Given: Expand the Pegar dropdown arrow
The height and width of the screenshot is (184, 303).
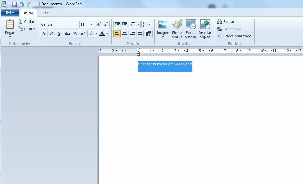Looking at the screenshot, I should click(10, 37).
